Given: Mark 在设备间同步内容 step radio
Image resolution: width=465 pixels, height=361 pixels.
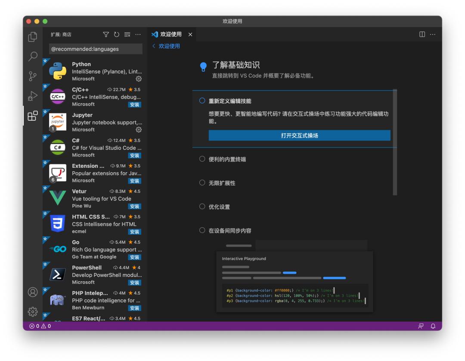Looking at the screenshot, I should tap(202, 230).
